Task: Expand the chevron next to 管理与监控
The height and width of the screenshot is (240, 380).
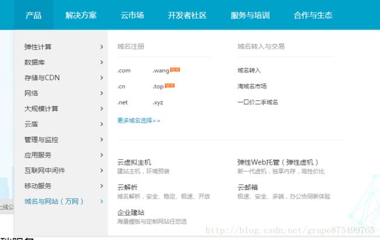Action: click(102, 140)
